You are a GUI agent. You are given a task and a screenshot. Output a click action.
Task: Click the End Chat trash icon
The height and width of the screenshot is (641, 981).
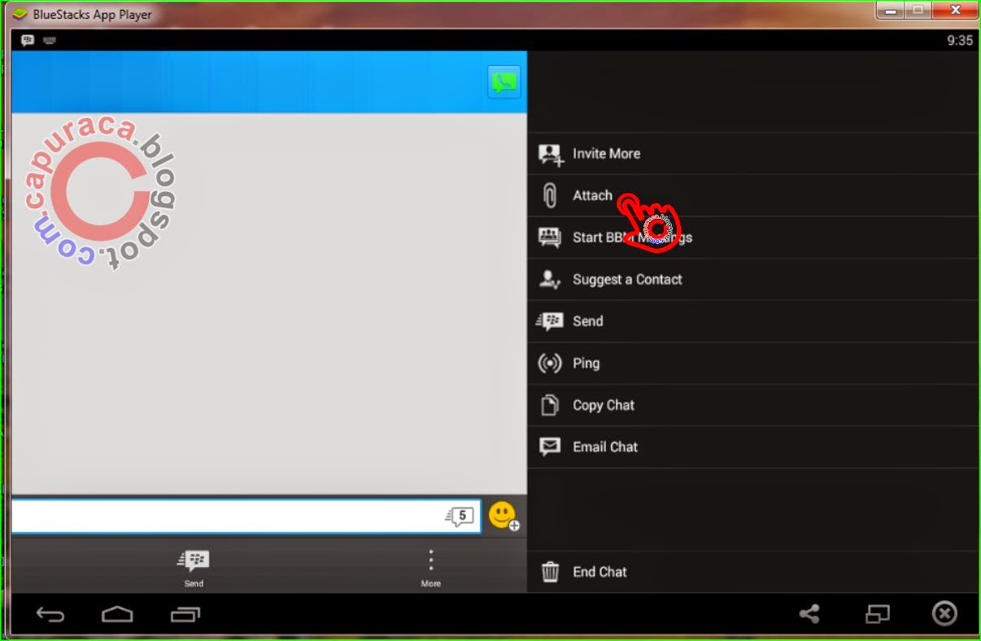[551, 572]
